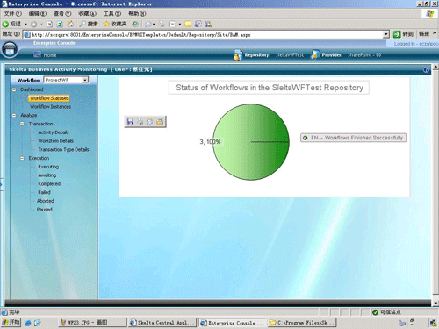
Task: Open Failed workflows view
Action: coord(44,192)
